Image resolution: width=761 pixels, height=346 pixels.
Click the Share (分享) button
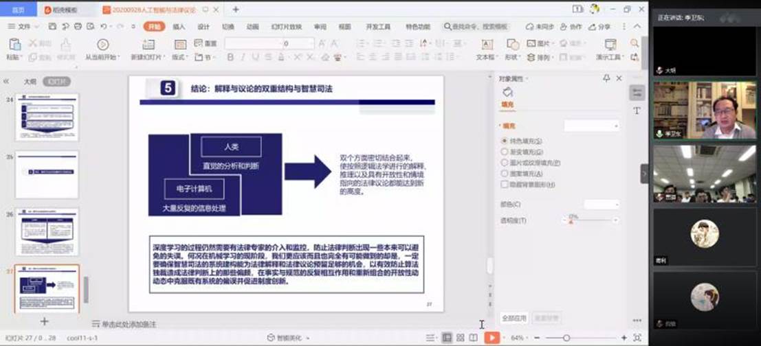[x=600, y=27]
